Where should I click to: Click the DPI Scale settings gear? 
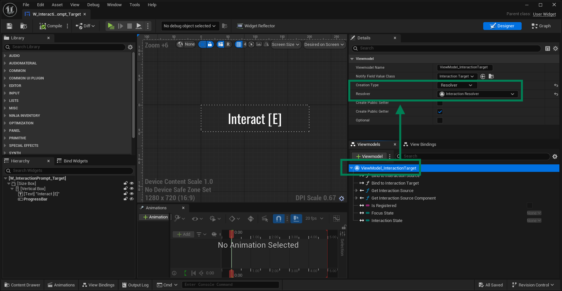point(342,198)
